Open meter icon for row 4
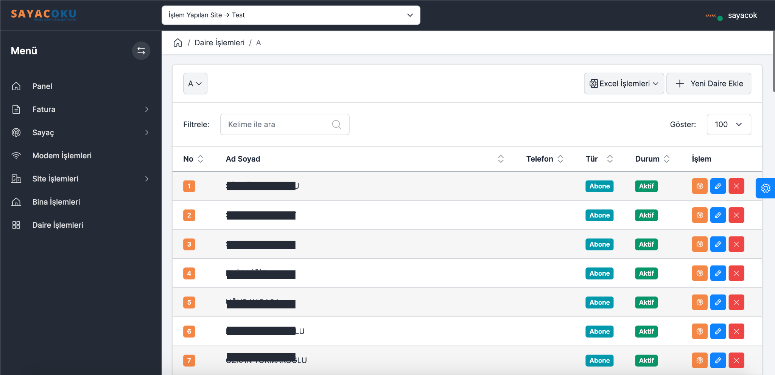The height and width of the screenshot is (375, 775). tap(700, 273)
